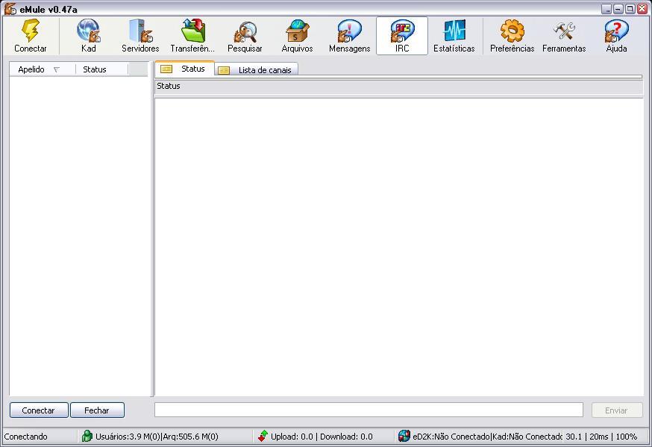Screen dimensions: 652x447
Task: Click eD2K:Não Conectado status text
Action: click(x=451, y=437)
